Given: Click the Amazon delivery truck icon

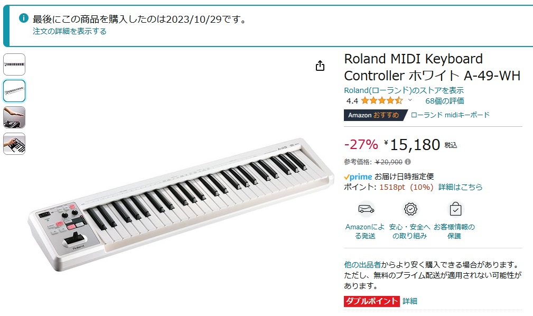Looking at the screenshot, I should point(366,209).
